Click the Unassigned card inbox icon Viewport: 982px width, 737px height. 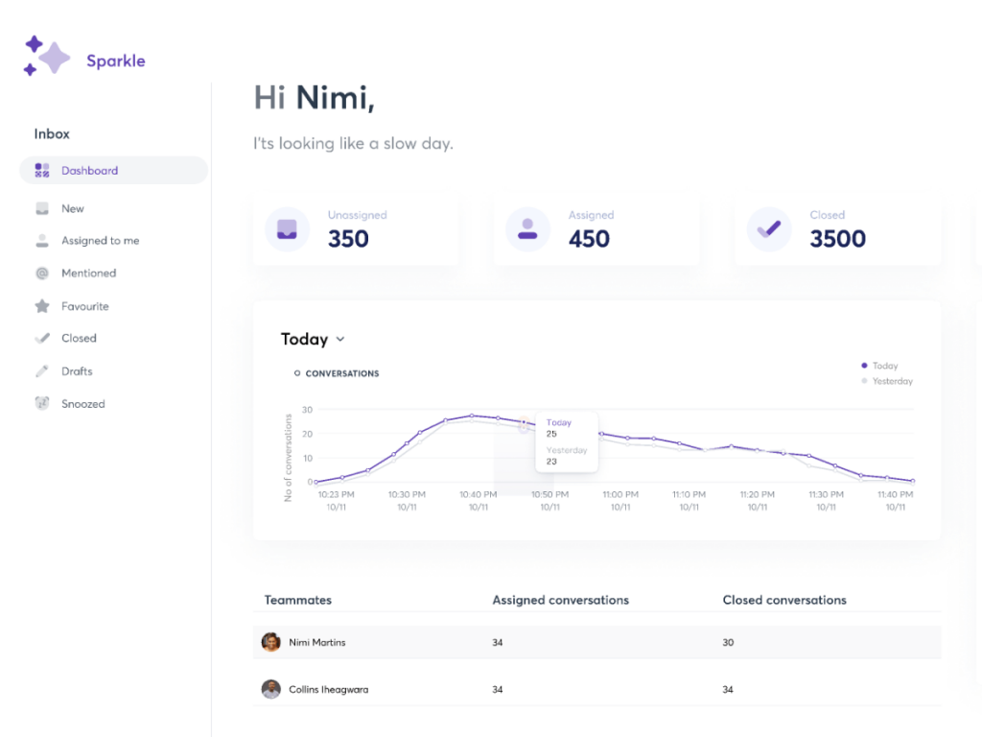[287, 229]
